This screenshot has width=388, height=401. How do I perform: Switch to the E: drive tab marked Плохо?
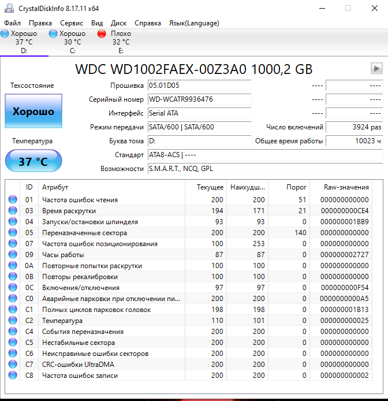pos(121,42)
